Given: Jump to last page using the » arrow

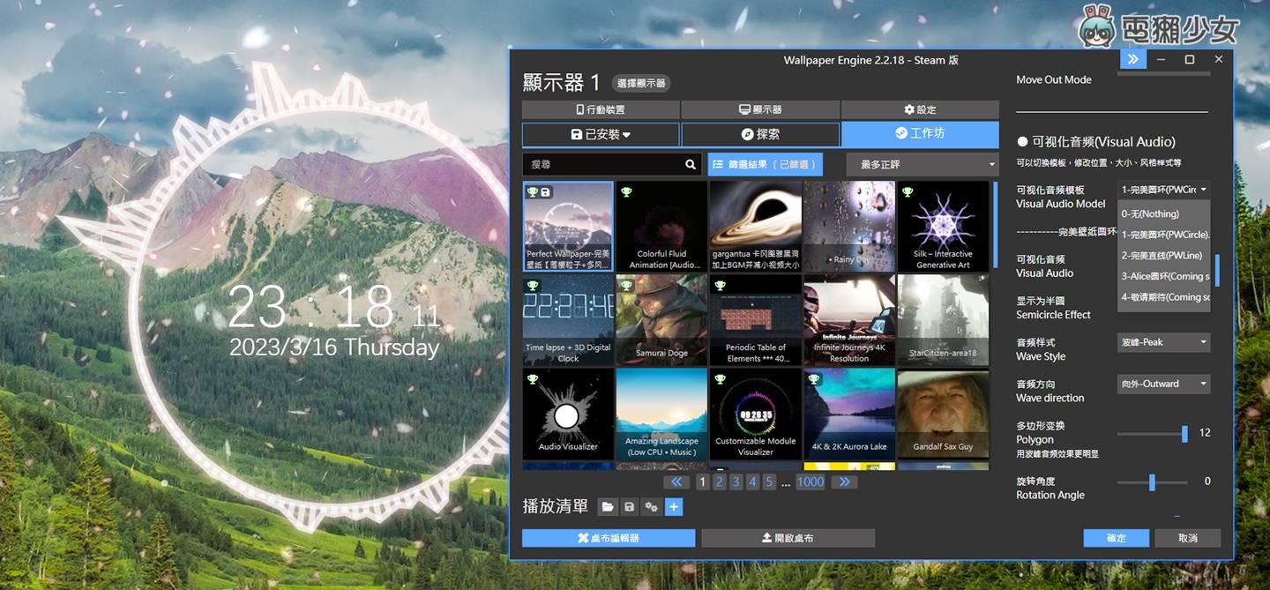Looking at the screenshot, I should click(x=844, y=482).
